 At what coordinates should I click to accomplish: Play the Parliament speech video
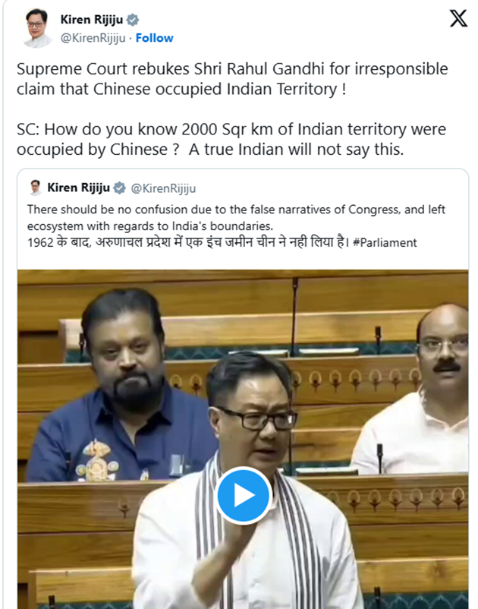(243, 496)
